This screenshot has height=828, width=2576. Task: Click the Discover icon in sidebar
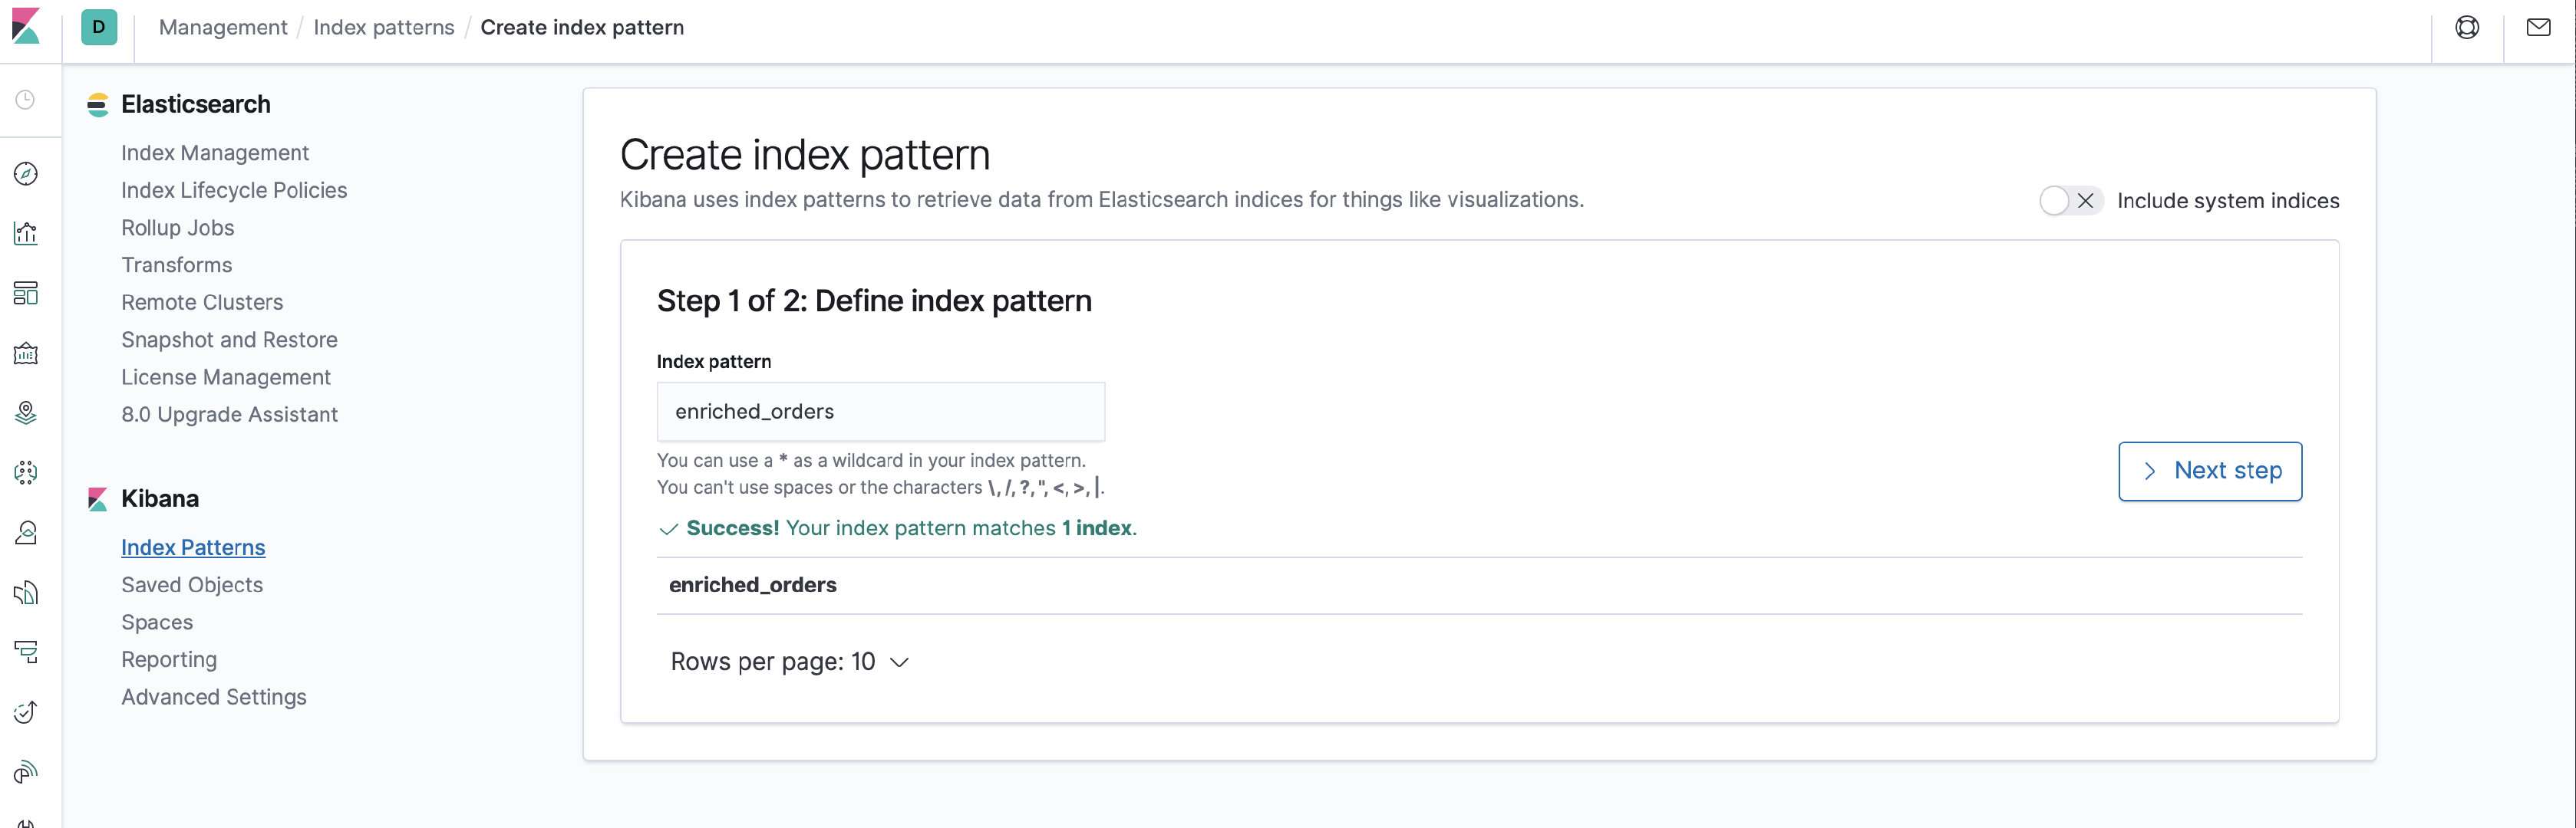25,174
